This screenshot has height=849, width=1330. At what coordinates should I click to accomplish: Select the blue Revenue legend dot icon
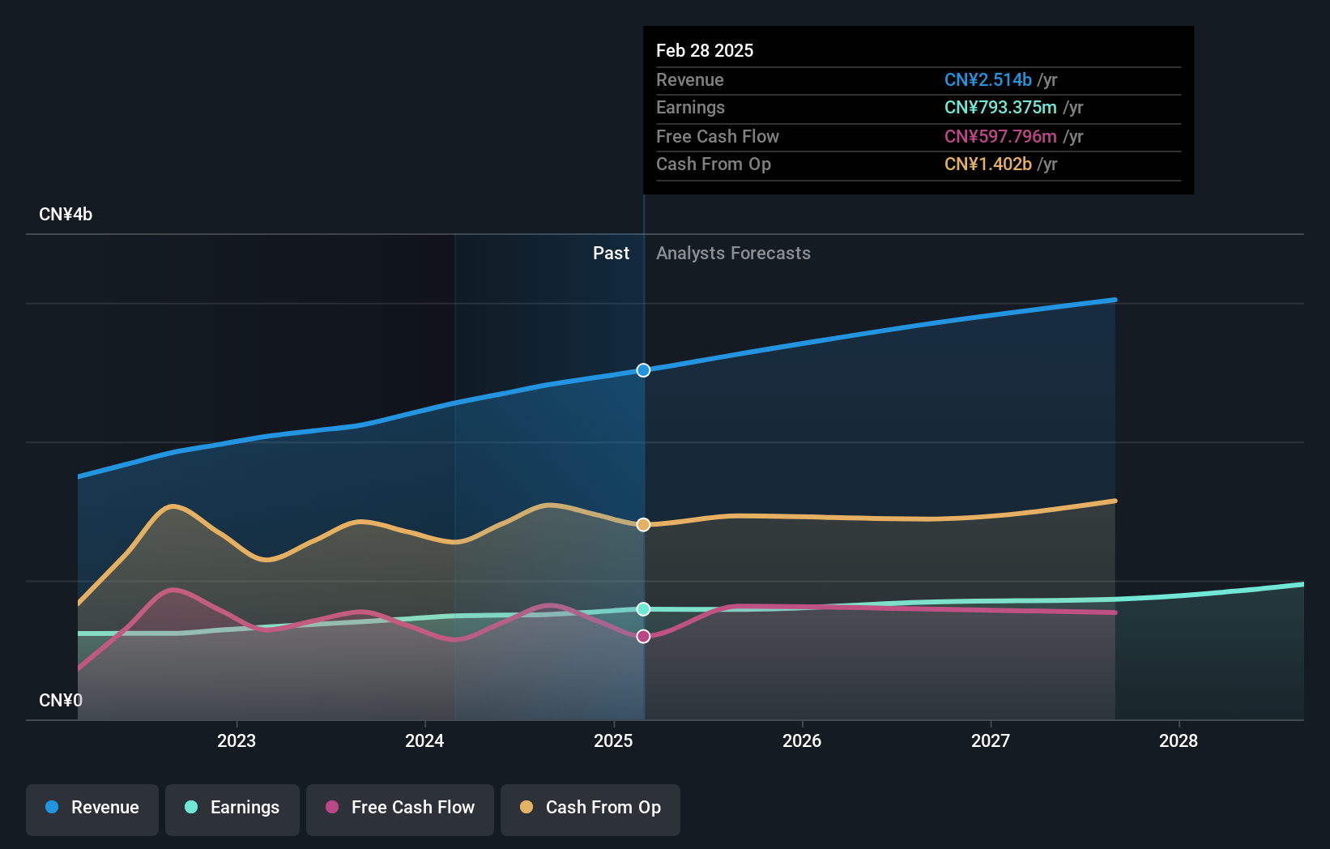click(x=51, y=808)
